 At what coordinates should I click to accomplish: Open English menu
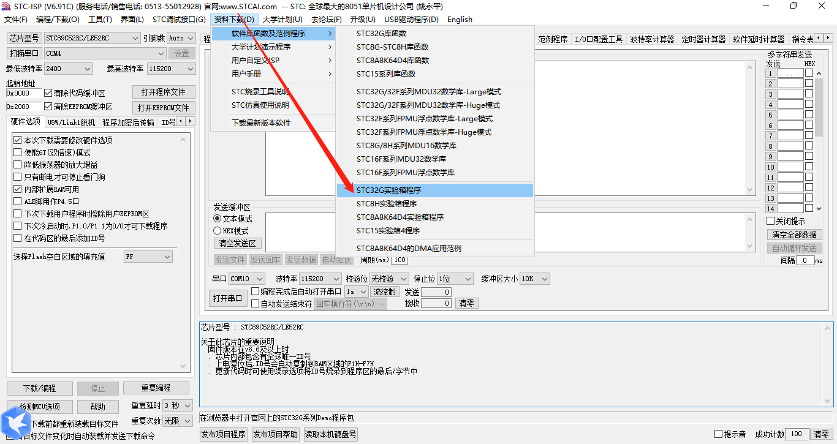pos(460,19)
